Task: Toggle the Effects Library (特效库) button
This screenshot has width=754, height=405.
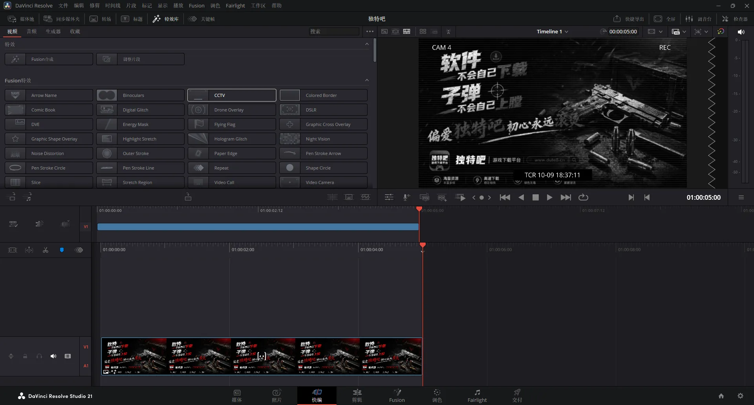Action: click(x=166, y=19)
